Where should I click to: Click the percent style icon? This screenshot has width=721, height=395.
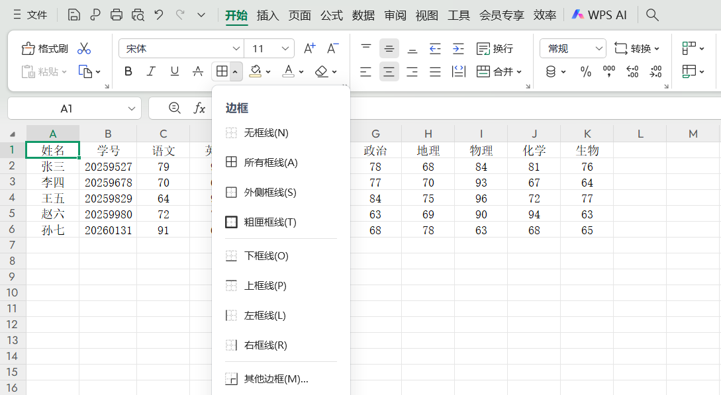click(586, 71)
